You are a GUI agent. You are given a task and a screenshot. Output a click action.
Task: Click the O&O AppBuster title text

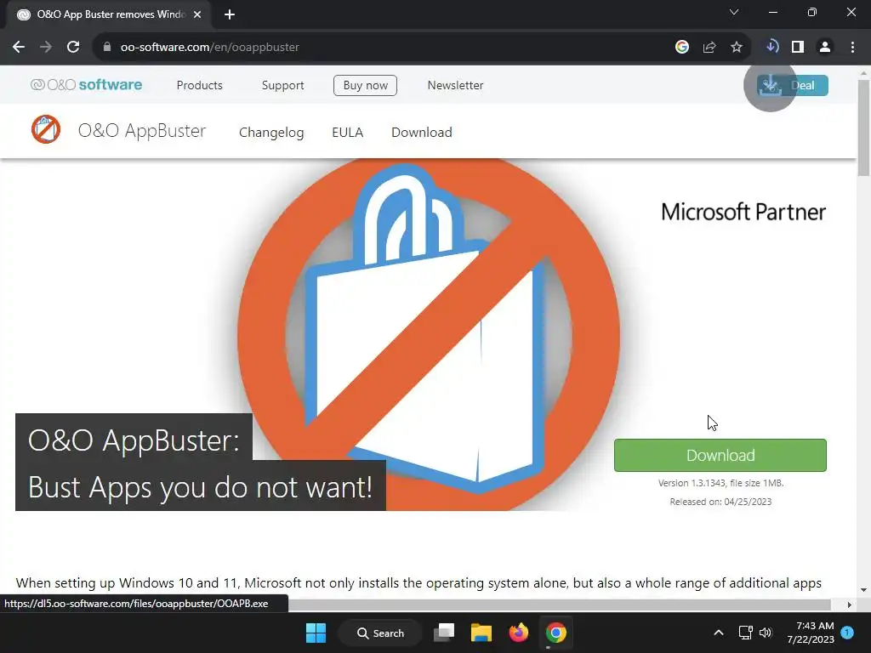[x=142, y=131]
